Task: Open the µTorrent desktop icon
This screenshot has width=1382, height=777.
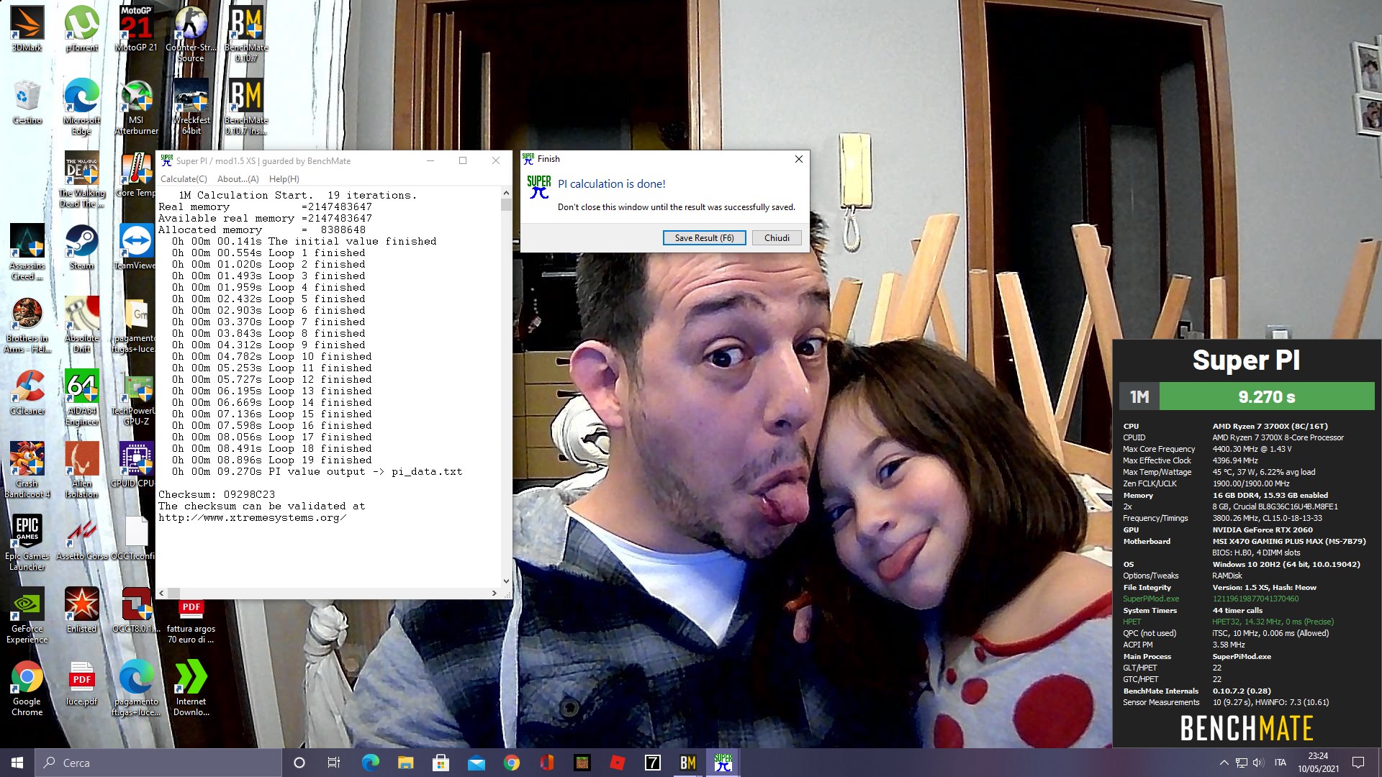Action: (82, 29)
